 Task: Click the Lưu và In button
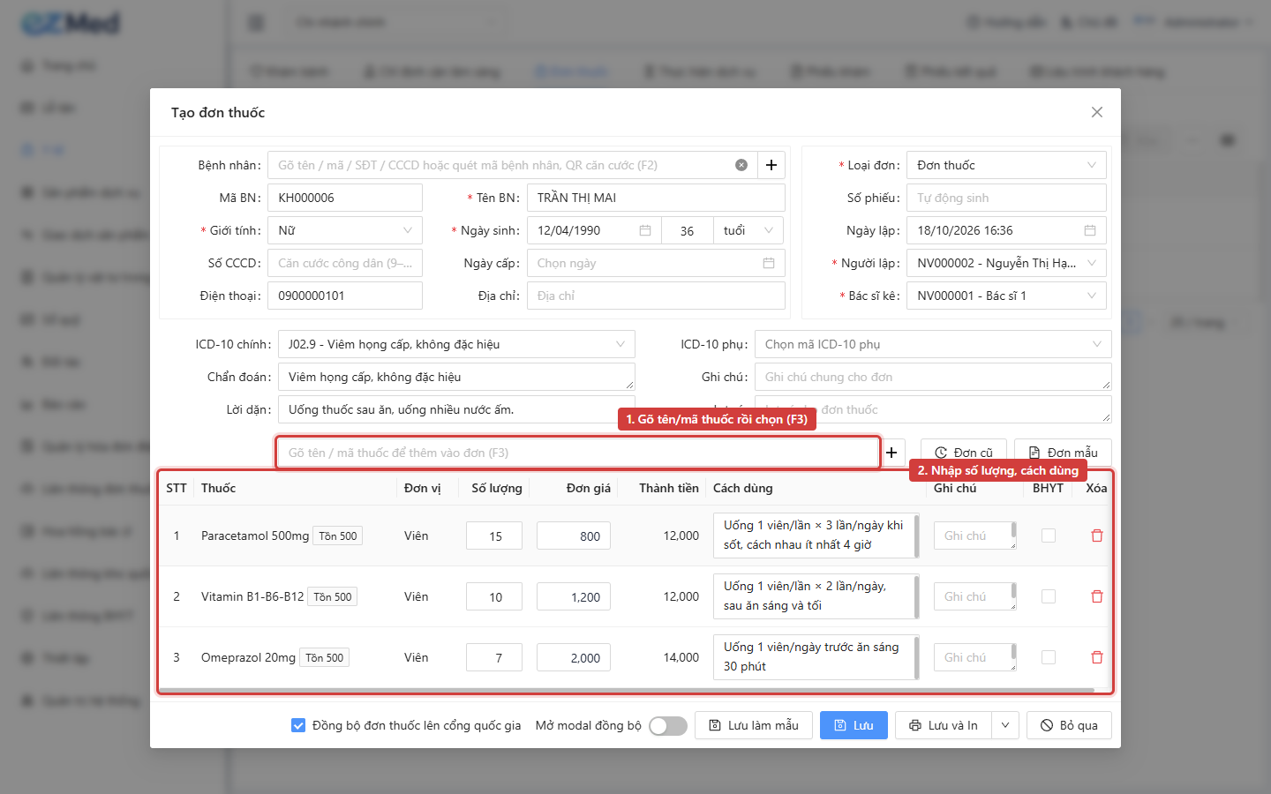944,725
